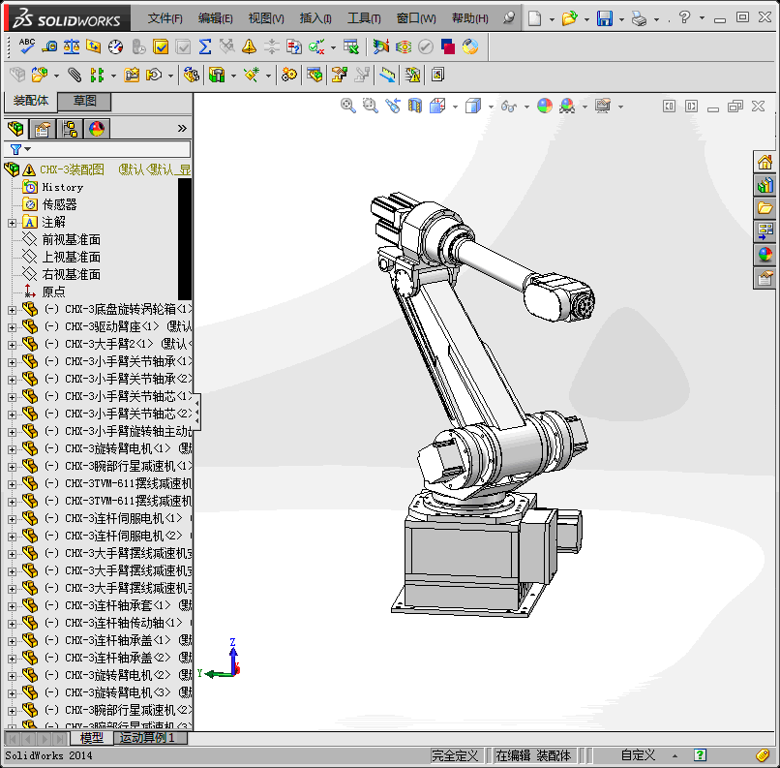Open Display Style dropdown arrow
The image size is (780, 768).
(491, 107)
